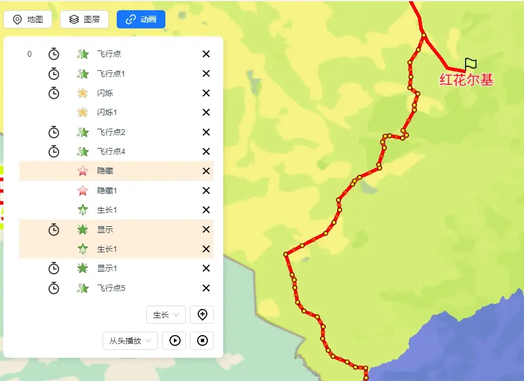The width and height of the screenshot is (524, 381).
Task: Click the timer icon next to 显示1
Action: pyautogui.click(x=54, y=268)
